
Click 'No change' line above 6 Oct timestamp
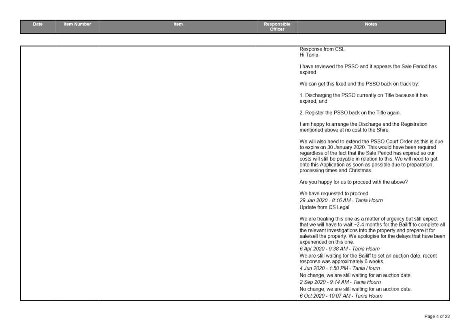355,289
